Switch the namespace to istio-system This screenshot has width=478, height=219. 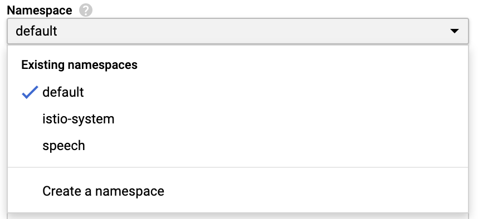tap(238, 119)
